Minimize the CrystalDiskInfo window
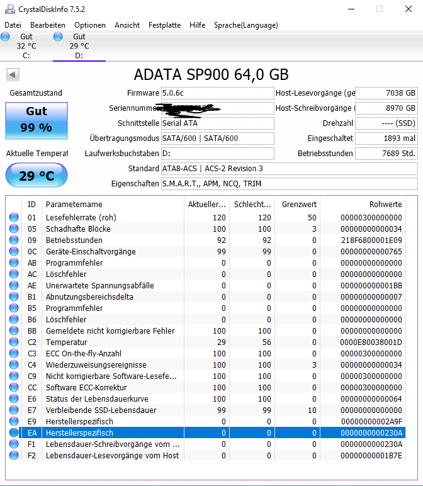 point(351,9)
